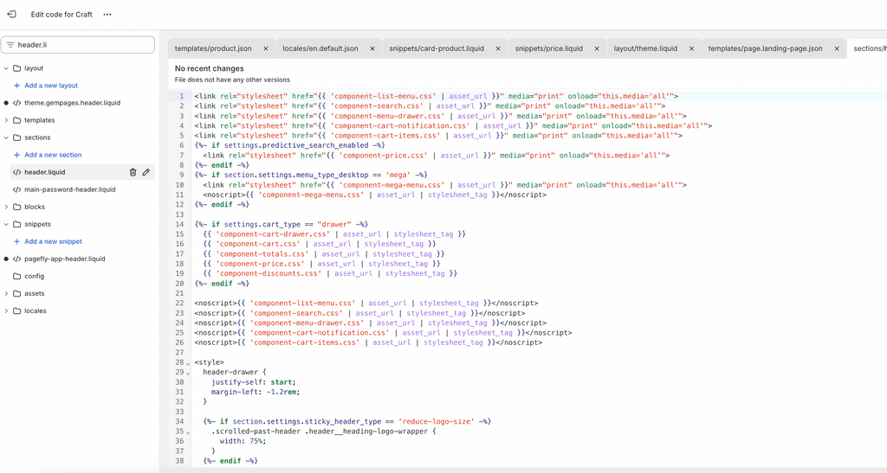This screenshot has width=887, height=473.
Task: Switch to layout/theme.liquid tab
Action: (x=645, y=48)
